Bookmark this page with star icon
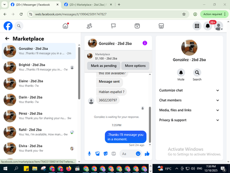The height and width of the screenshot is (173, 230). point(184,14)
